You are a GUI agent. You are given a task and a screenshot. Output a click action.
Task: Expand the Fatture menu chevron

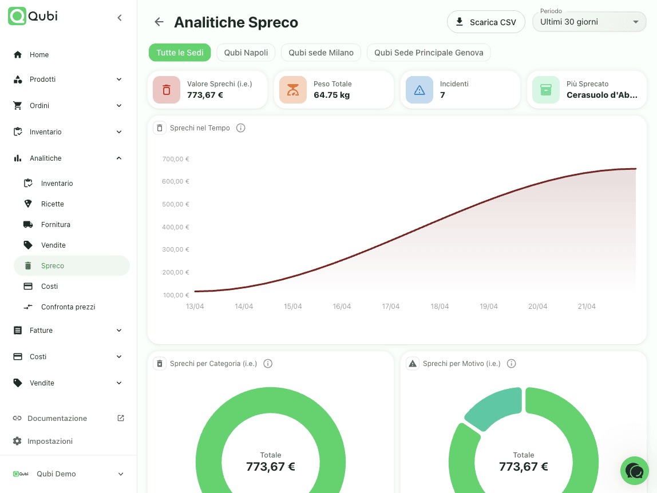click(119, 331)
